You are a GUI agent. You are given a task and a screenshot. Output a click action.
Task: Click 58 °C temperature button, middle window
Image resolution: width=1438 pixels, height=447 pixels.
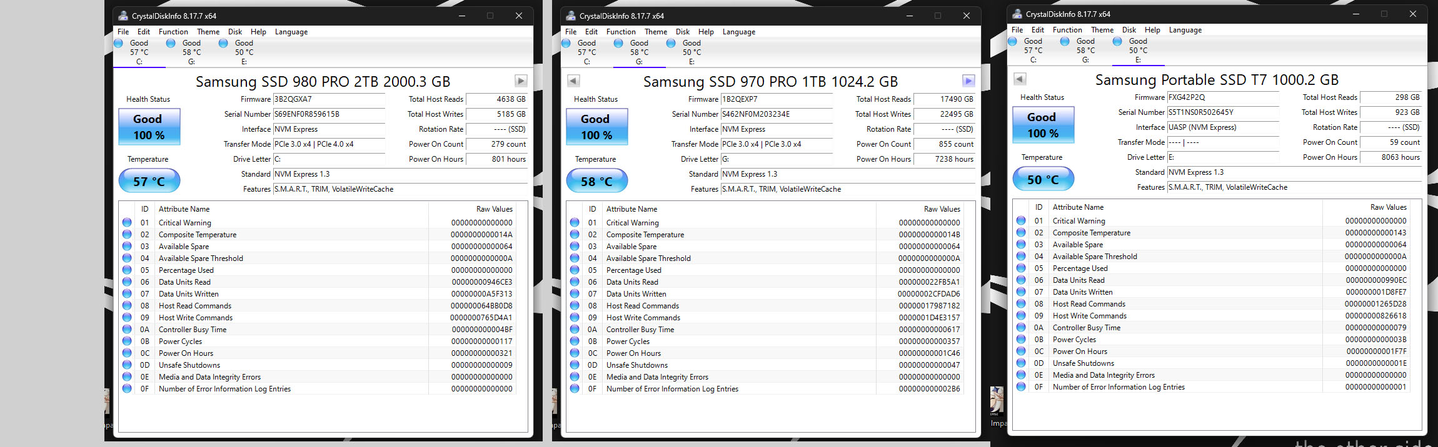597,181
